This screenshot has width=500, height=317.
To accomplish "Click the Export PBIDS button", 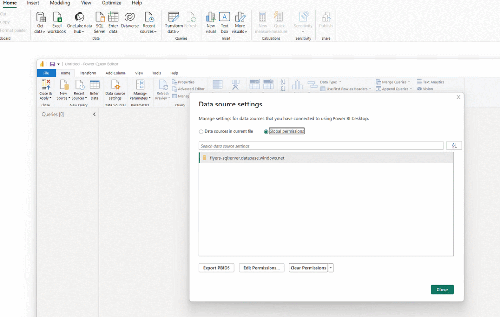I will 216,268.
